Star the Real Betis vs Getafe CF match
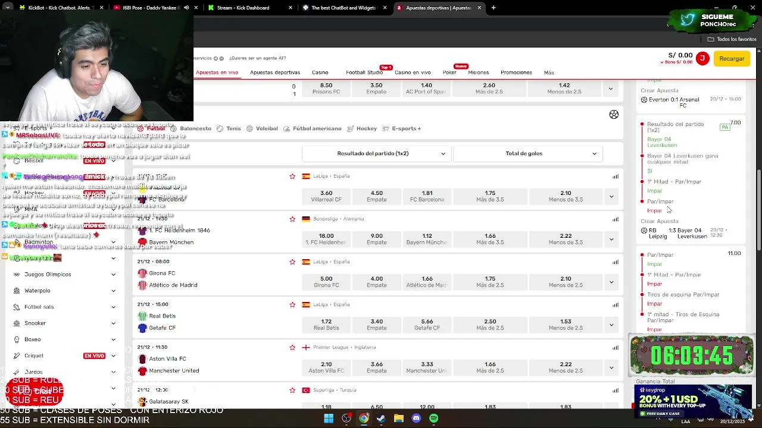Viewport: 762px width, 428px height. [292, 304]
